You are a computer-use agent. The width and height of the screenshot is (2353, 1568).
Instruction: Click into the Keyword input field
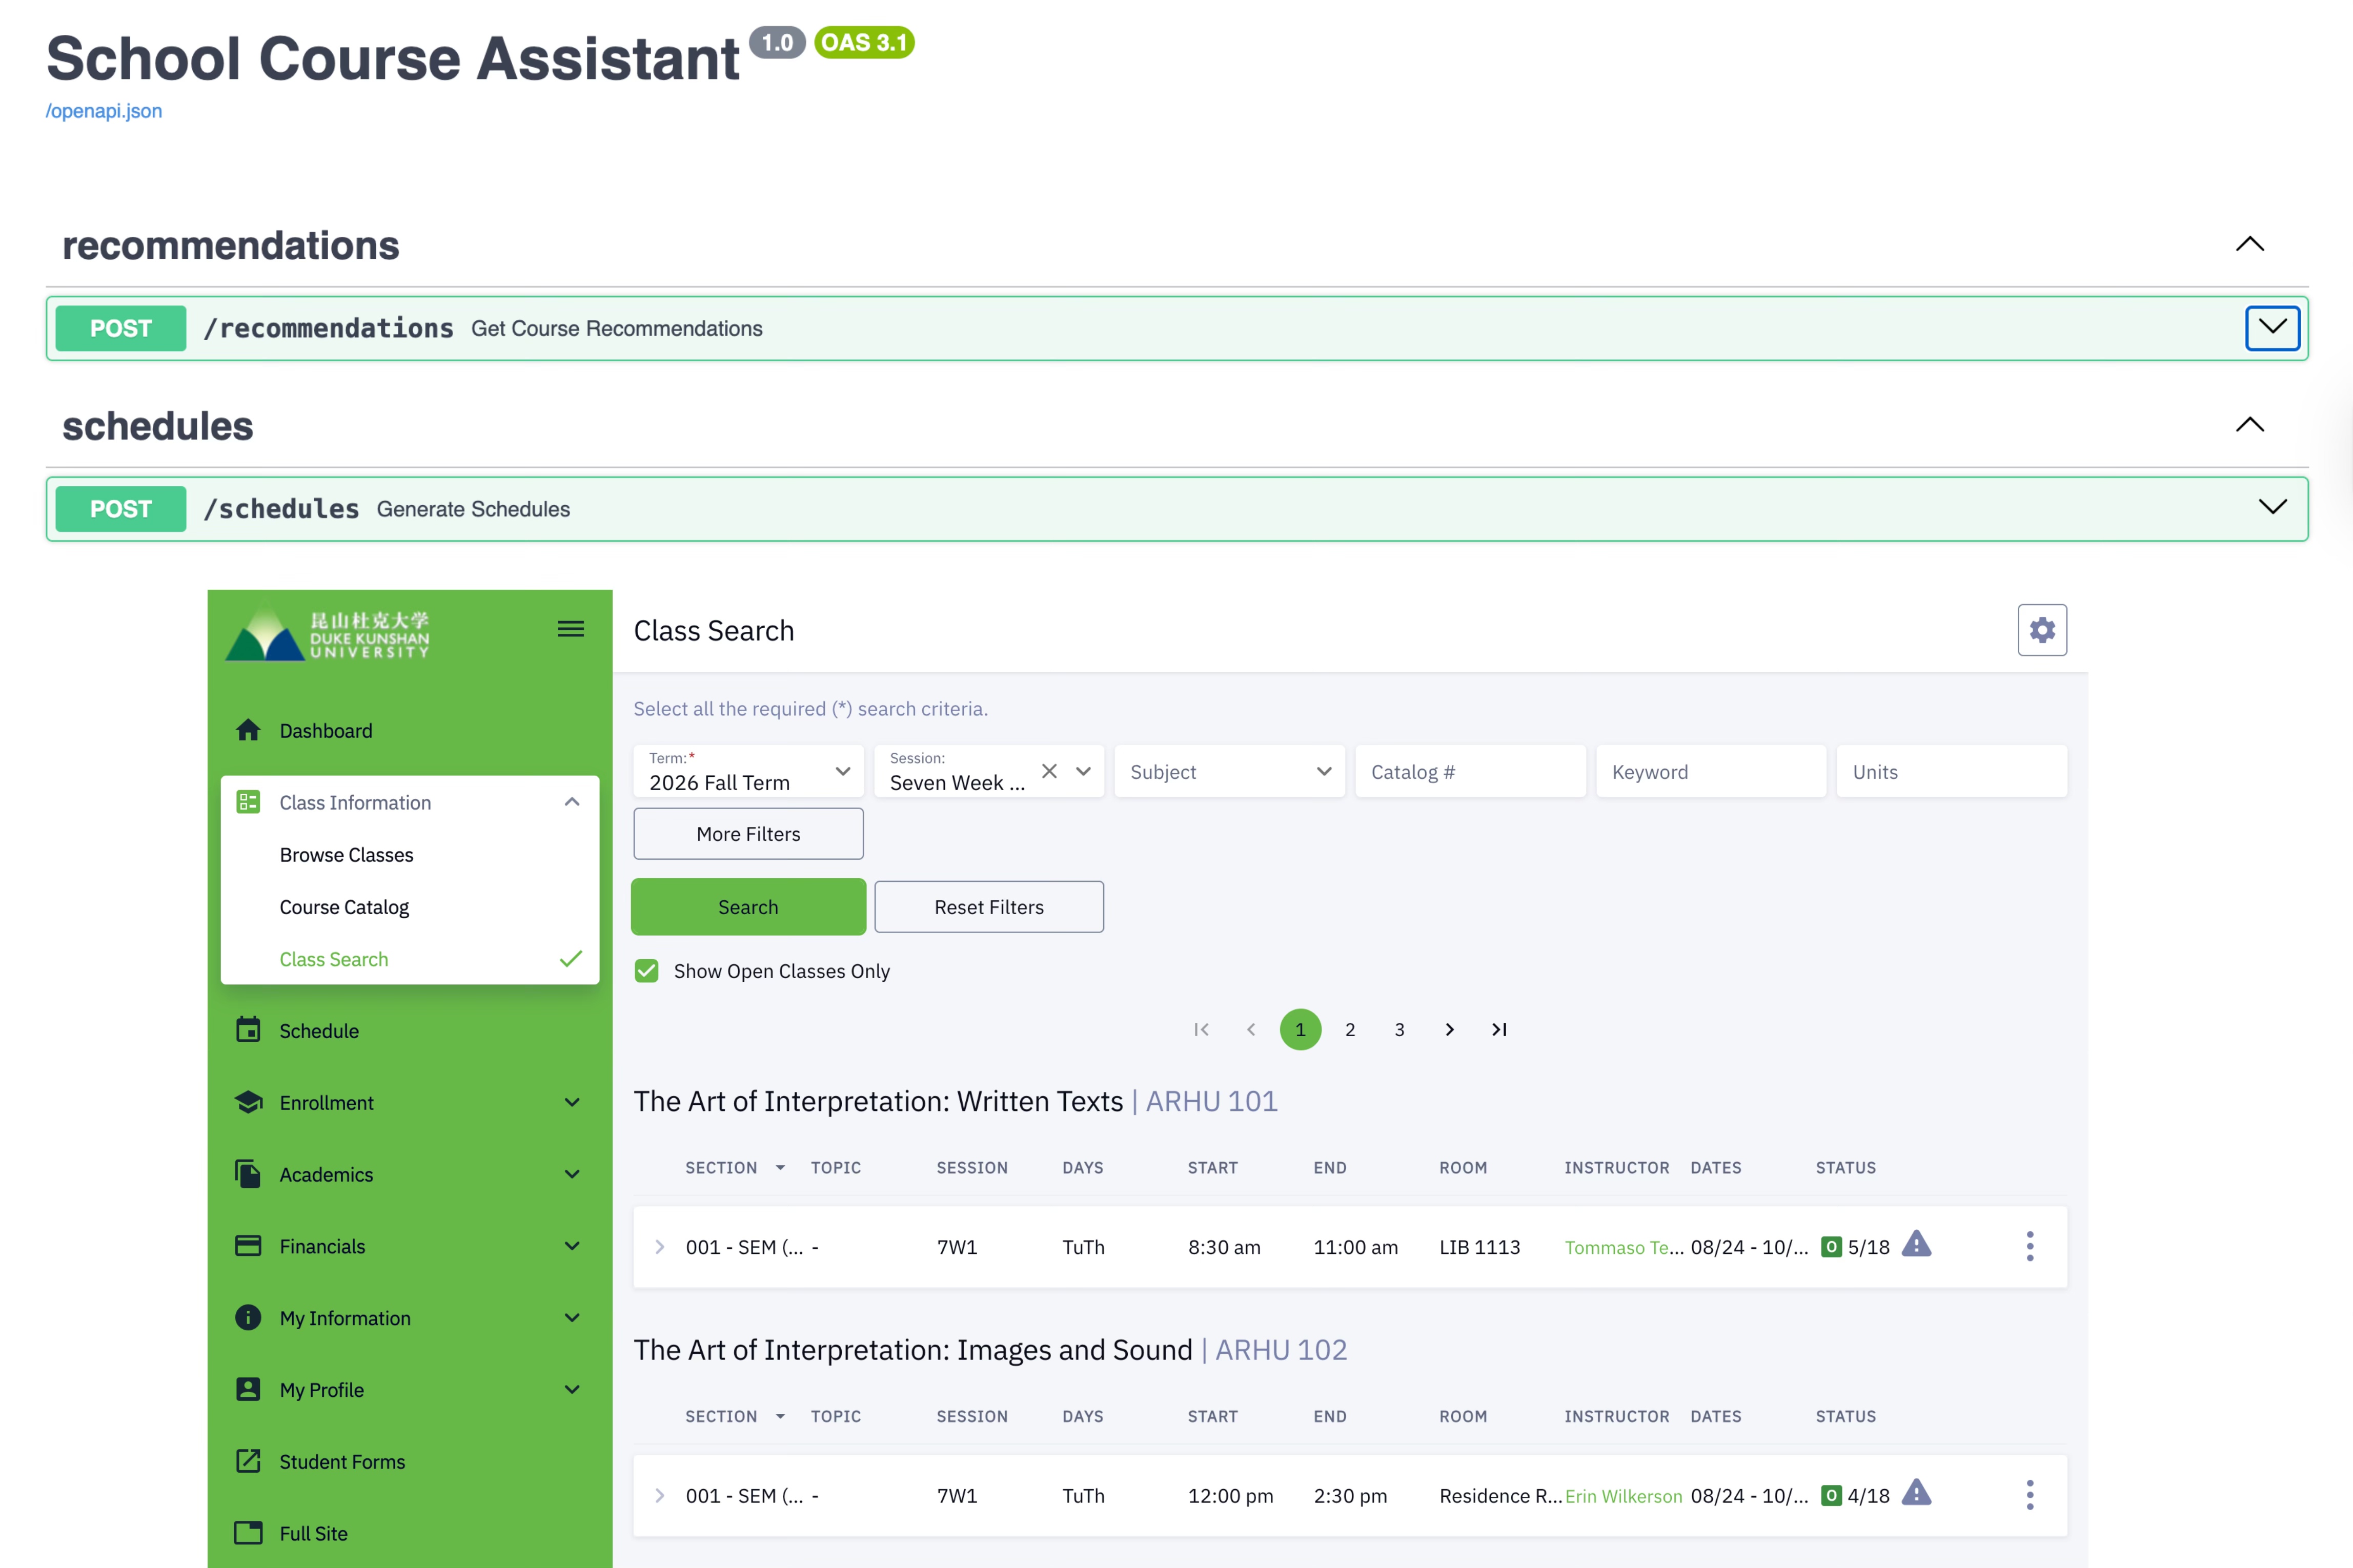tap(1710, 771)
